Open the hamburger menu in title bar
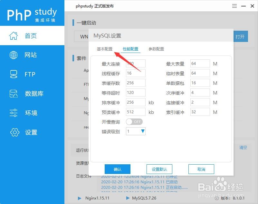The width and height of the screenshot is (258, 204). [x=234, y=6]
